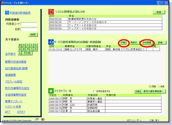This screenshot has width=172, height=125.
Task: Click the application icon in title bar
Action: [x=2, y=3]
